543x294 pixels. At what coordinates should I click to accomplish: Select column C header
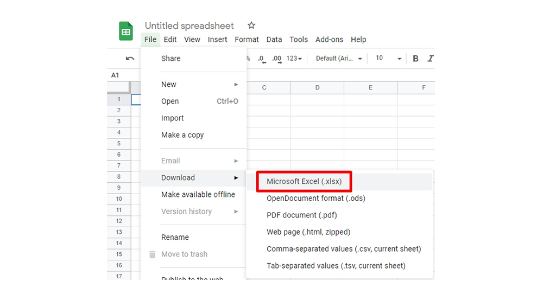268,87
